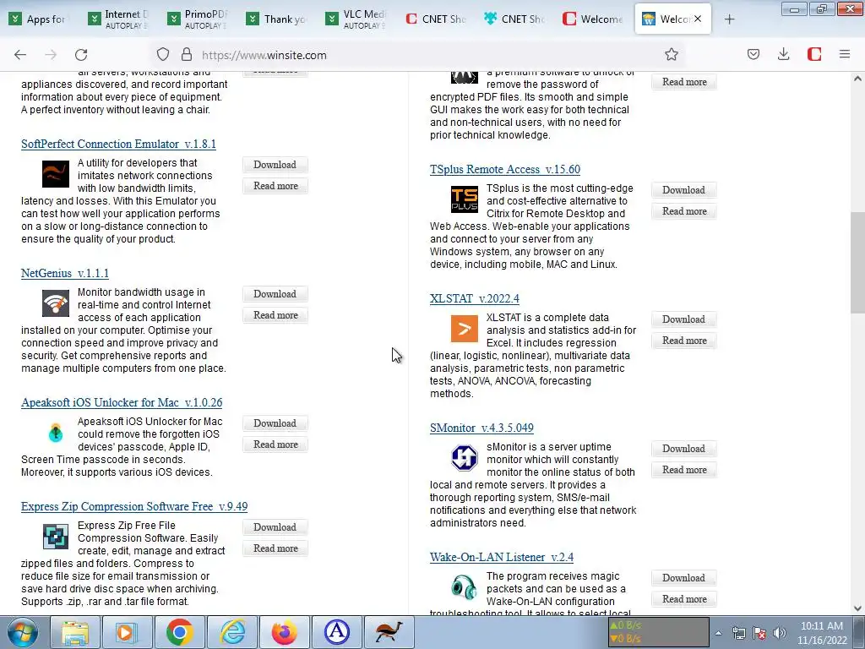The image size is (865, 649).
Task: Open Express Zip Compression Software Free link
Action: [134, 507]
